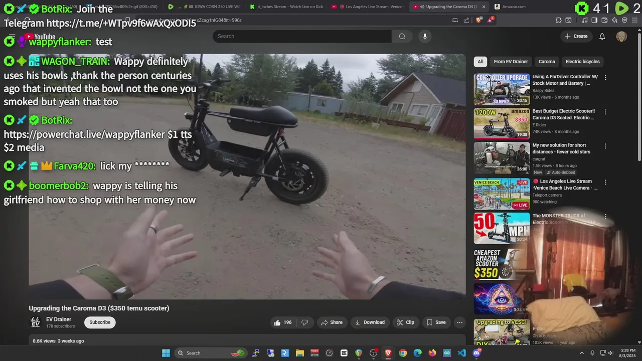Dislike the video with thumbs-down icon

coord(304,322)
